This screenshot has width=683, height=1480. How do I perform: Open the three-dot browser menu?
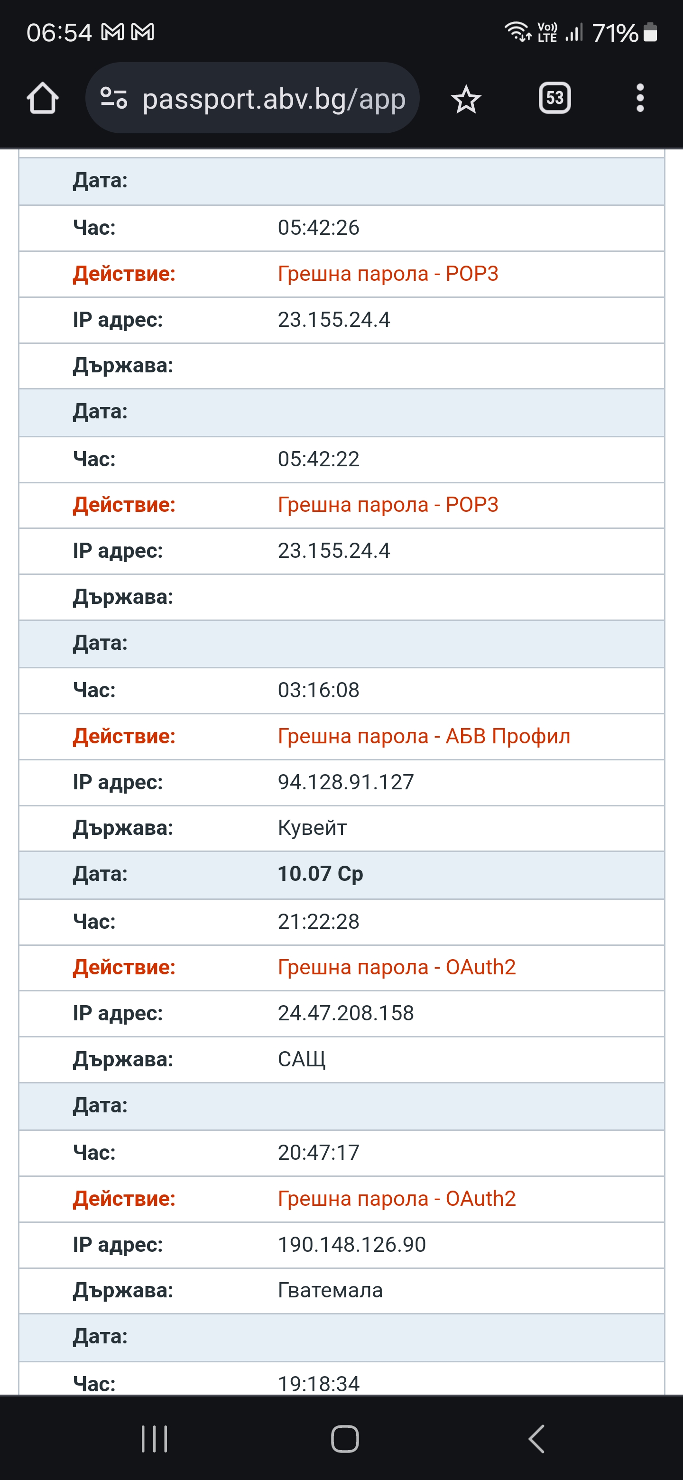(640, 98)
